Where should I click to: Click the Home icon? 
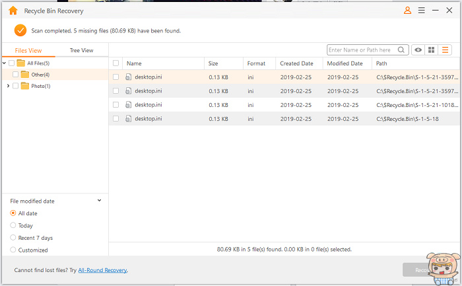tap(13, 11)
